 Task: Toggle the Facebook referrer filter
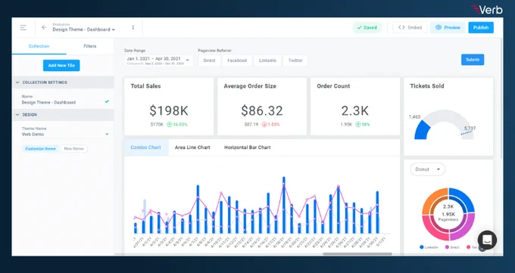pyautogui.click(x=237, y=60)
